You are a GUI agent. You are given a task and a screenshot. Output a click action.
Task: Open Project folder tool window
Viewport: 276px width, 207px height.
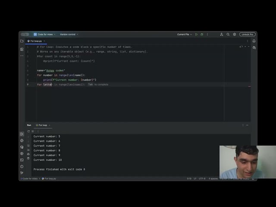22,41
